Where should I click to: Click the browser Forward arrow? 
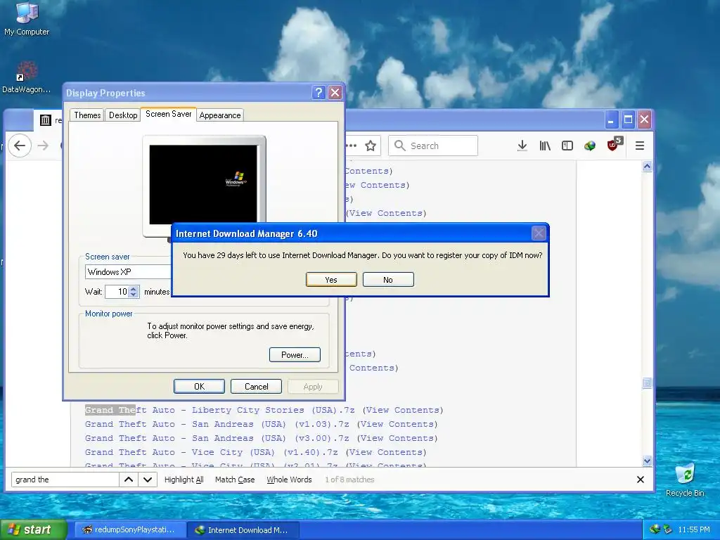[x=43, y=146]
